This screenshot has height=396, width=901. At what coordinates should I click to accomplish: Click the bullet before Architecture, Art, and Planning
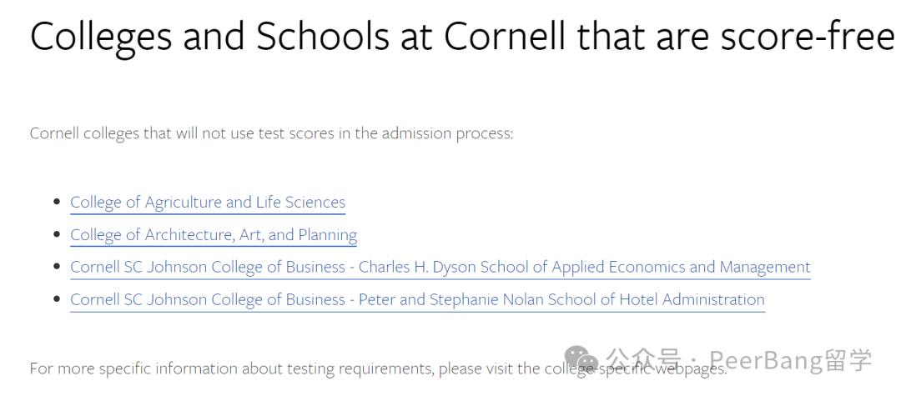pyautogui.click(x=57, y=234)
